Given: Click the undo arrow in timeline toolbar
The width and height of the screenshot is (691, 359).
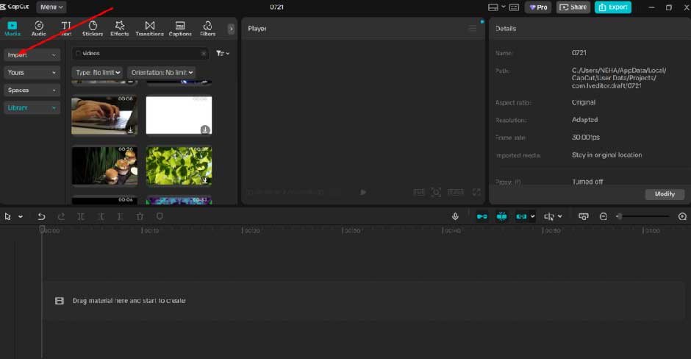Looking at the screenshot, I should tap(41, 216).
